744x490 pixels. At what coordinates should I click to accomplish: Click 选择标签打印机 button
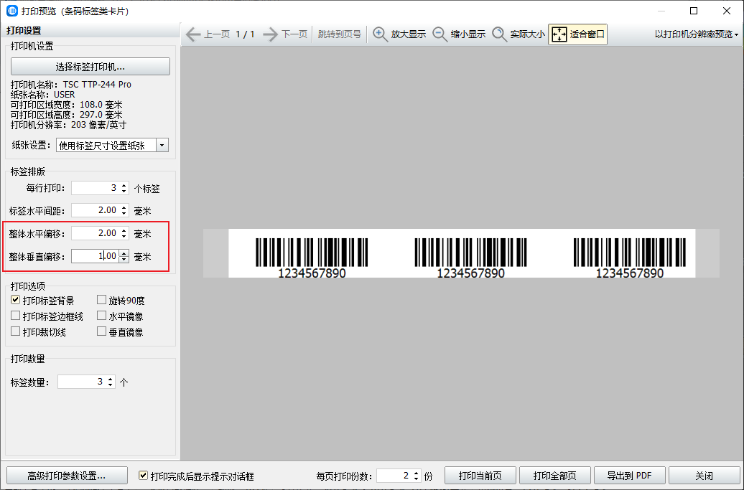[x=90, y=66]
